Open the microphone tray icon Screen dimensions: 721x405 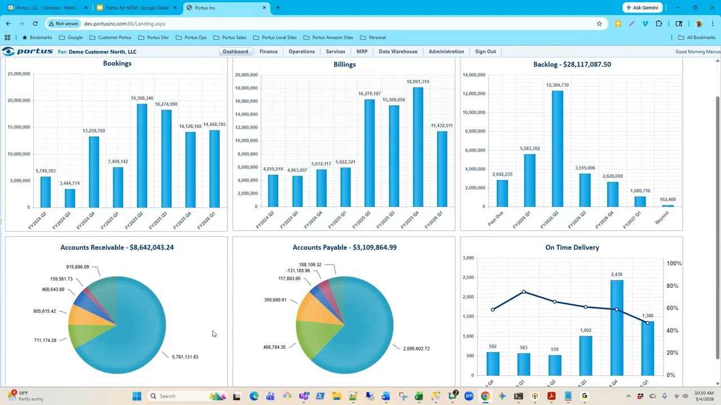click(665, 396)
